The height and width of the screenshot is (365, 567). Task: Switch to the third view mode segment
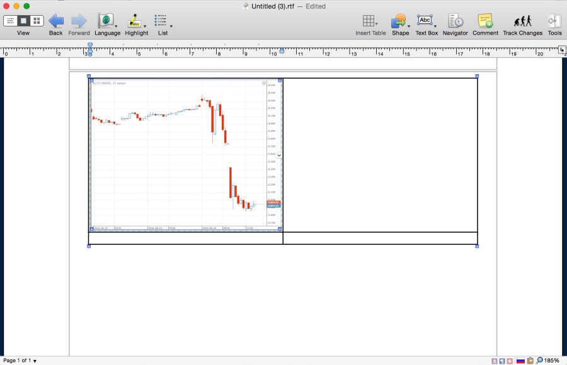click(37, 21)
